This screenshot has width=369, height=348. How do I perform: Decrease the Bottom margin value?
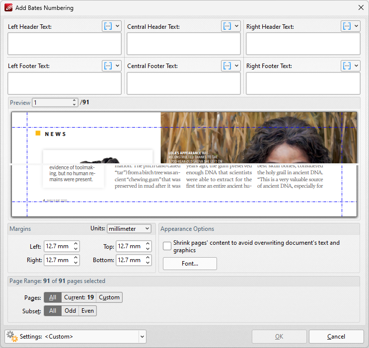(148, 262)
